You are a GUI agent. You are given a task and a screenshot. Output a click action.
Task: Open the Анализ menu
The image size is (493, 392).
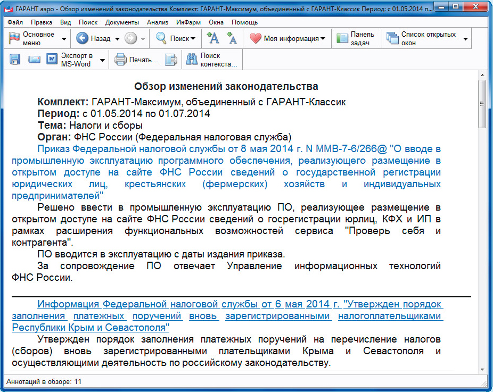pos(157,22)
